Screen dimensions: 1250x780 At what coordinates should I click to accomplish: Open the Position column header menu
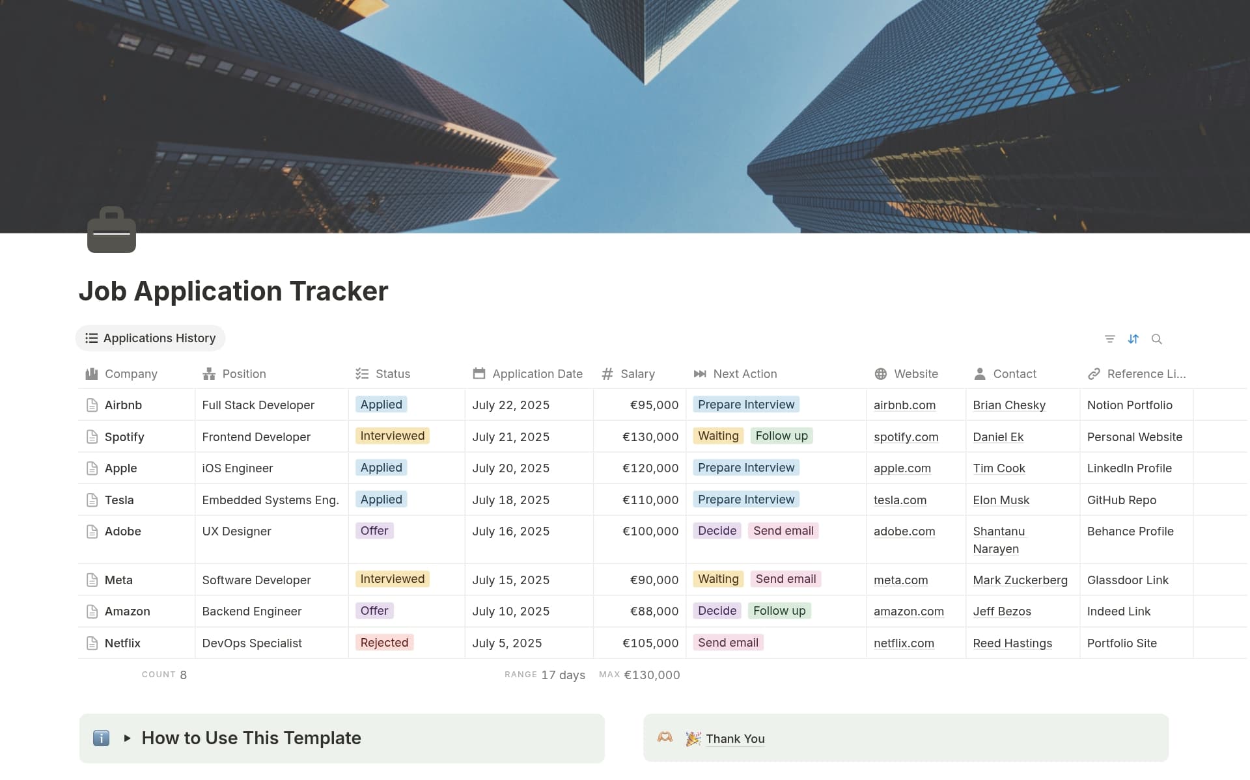tap(271, 373)
